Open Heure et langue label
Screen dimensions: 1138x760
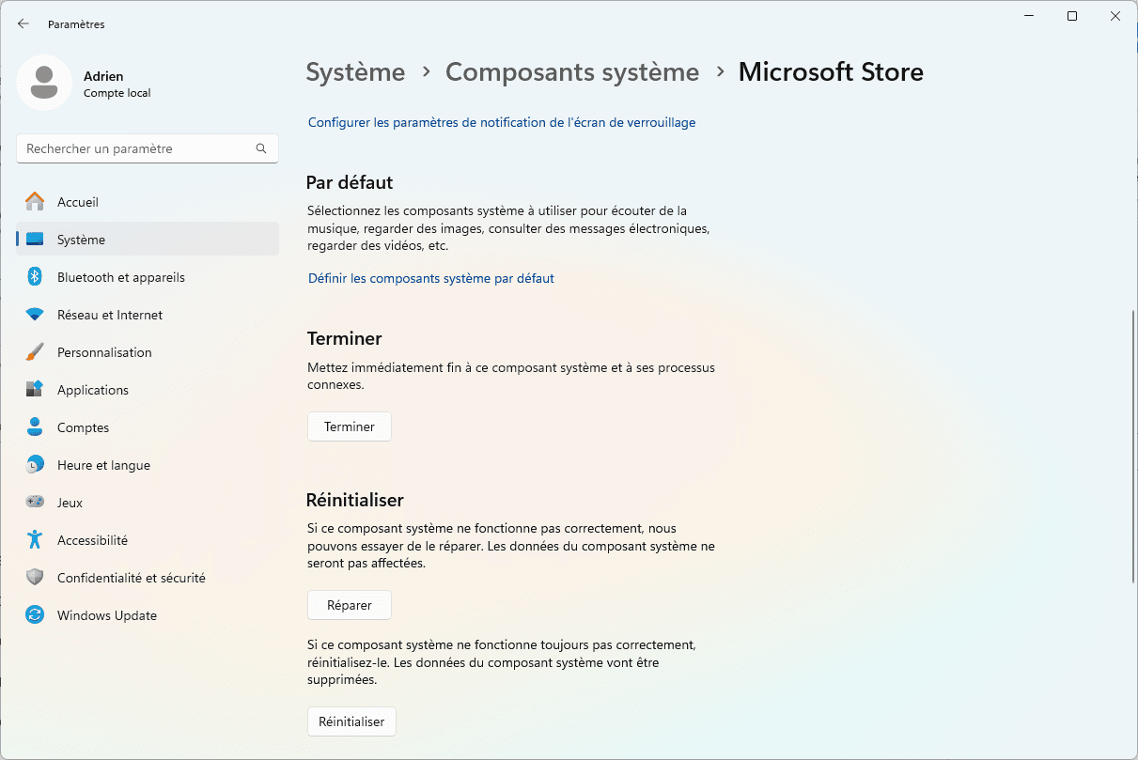tap(104, 465)
